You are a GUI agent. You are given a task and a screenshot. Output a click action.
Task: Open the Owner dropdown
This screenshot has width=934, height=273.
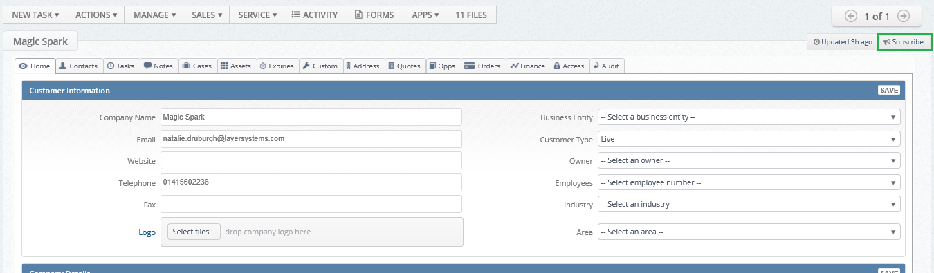(x=749, y=160)
